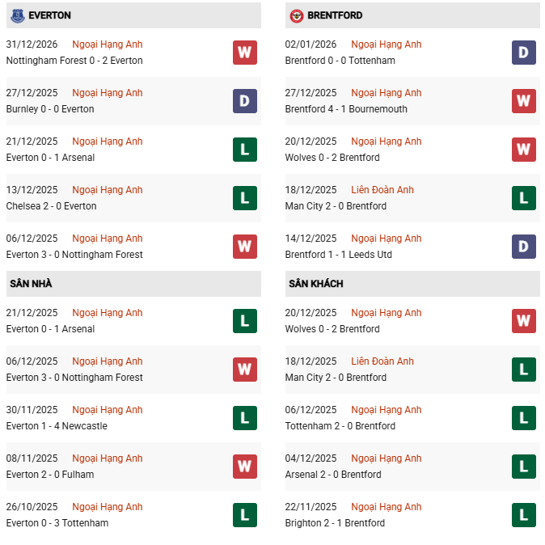545x545 pixels.
Task: Click L badge for Chelsea 2-0 Everton
Action: 245,198
